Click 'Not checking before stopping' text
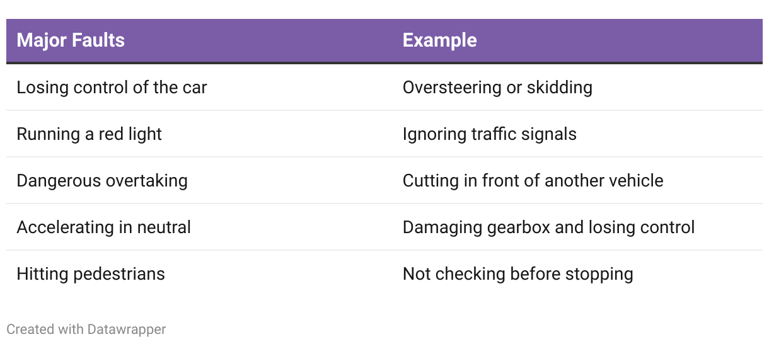 [x=517, y=273]
